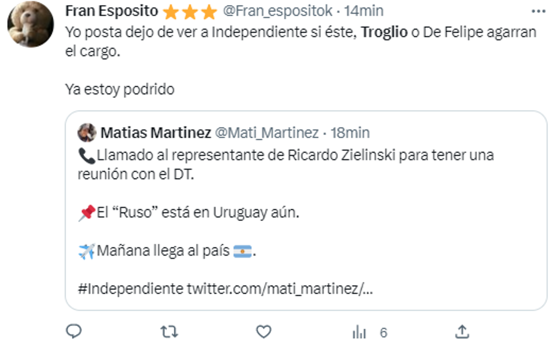
Task: Open Fran Esposito's profile via display name
Action: [x=112, y=11]
